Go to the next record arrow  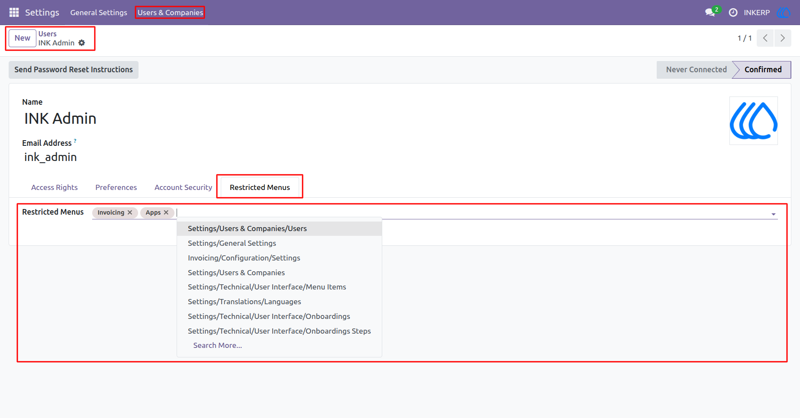point(783,38)
